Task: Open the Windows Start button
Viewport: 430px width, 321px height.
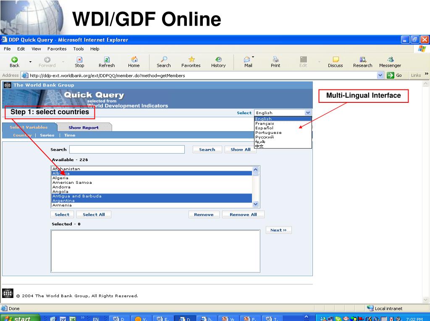Action: click(x=20, y=318)
